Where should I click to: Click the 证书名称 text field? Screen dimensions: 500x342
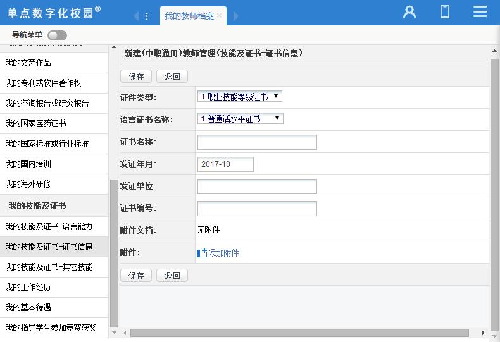tap(257, 142)
